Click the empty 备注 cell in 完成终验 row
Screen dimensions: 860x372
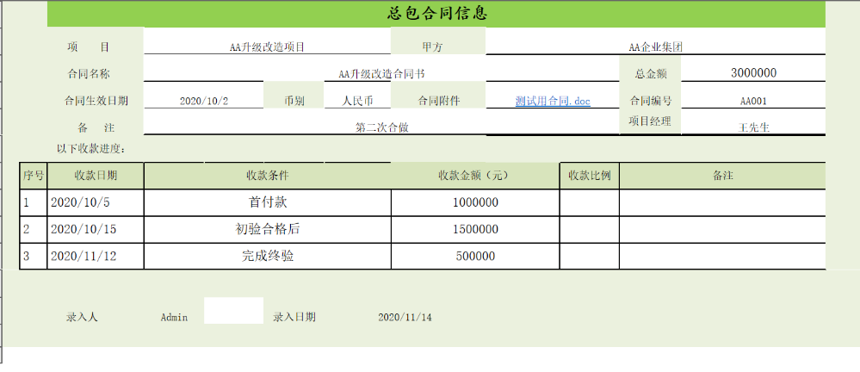pos(722,257)
